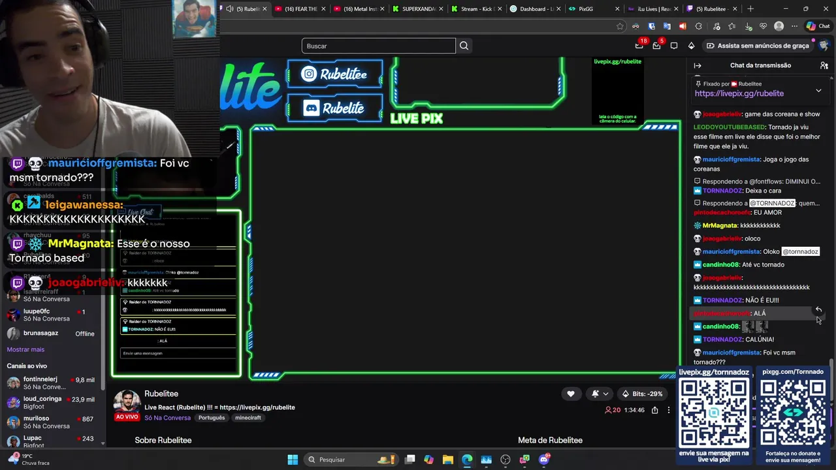The width and height of the screenshot is (836, 470).
Task: Open OBS Studio from taskbar
Action: click(506, 460)
